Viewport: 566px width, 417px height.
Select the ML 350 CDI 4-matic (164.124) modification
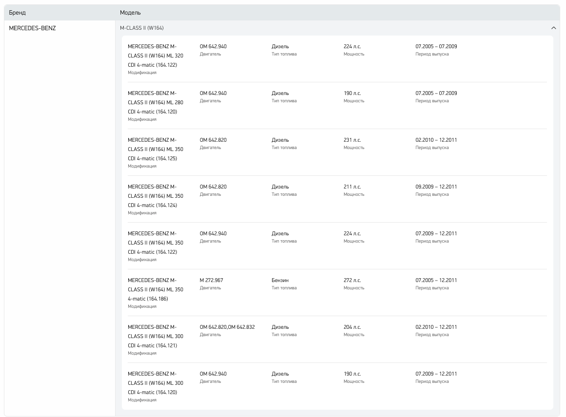pos(156,196)
